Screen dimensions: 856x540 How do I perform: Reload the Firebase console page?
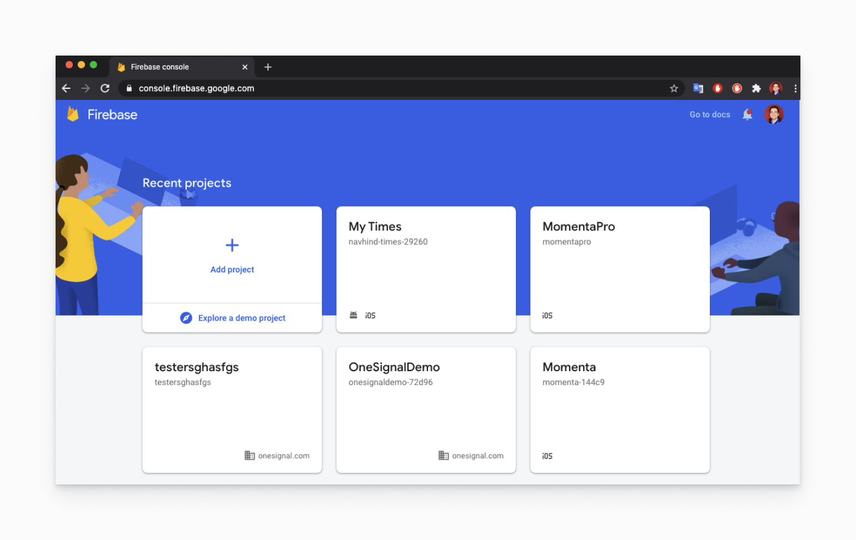pyautogui.click(x=105, y=88)
